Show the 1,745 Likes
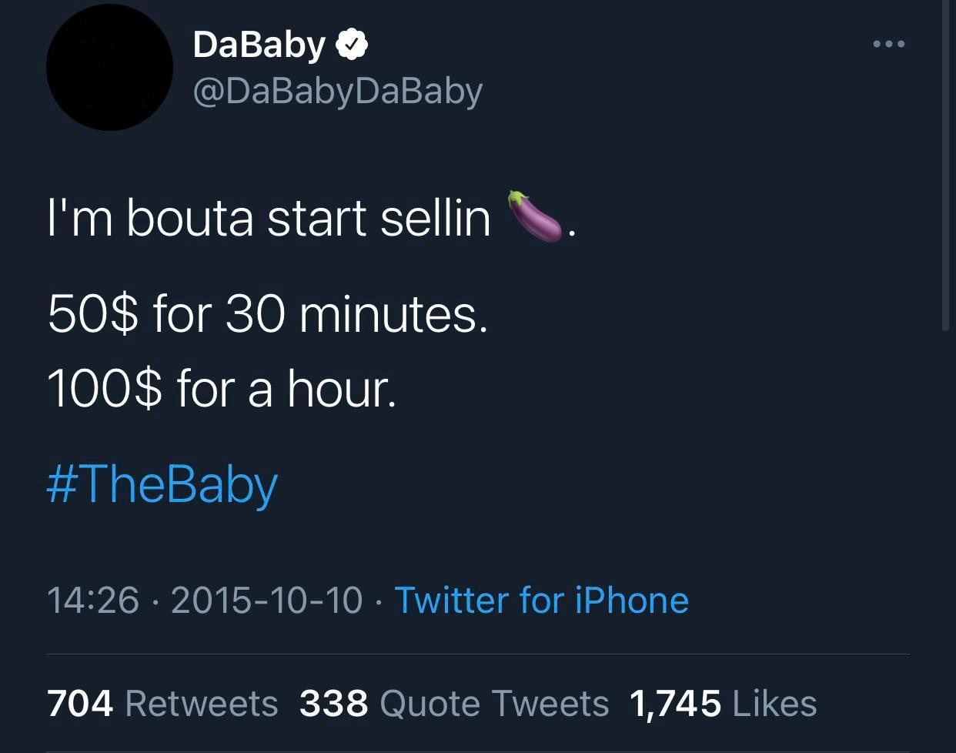Image resolution: width=956 pixels, height=753 pixels. coord(724,702)
